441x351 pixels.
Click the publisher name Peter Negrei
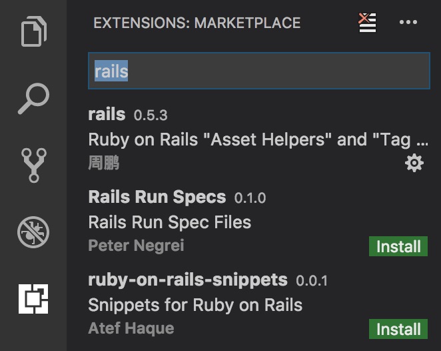136,246
